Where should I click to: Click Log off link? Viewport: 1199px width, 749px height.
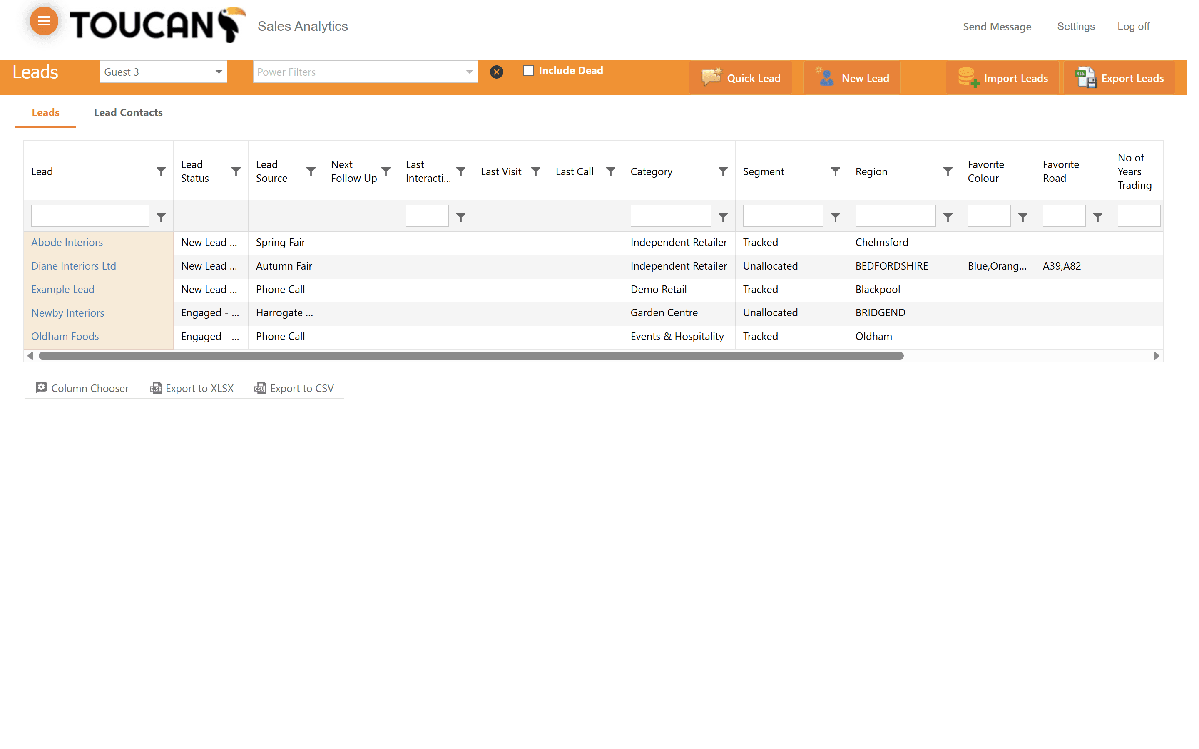pyautogui.click(x=1133, y=26)
